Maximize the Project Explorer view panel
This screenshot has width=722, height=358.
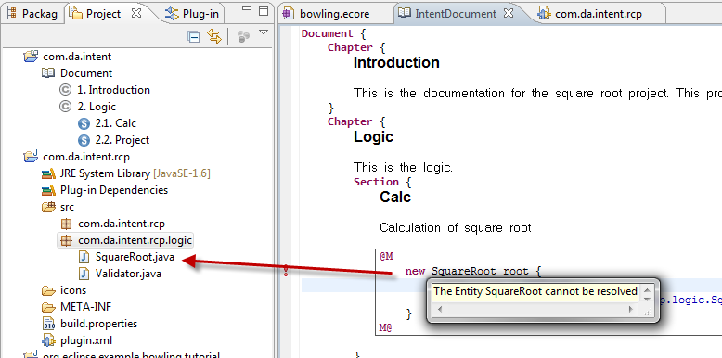pos(264,11)
